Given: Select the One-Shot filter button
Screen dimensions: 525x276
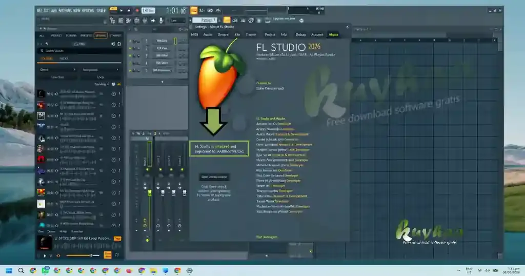Looking at the screenshot, I should 57,77.
